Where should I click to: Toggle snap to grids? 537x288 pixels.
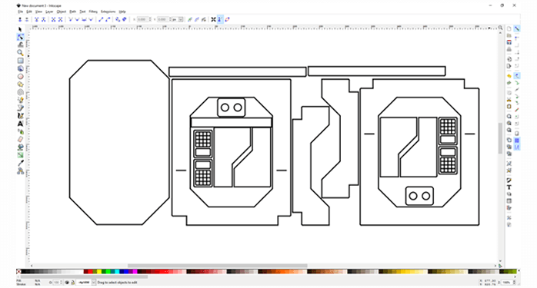tap(517, 141)
